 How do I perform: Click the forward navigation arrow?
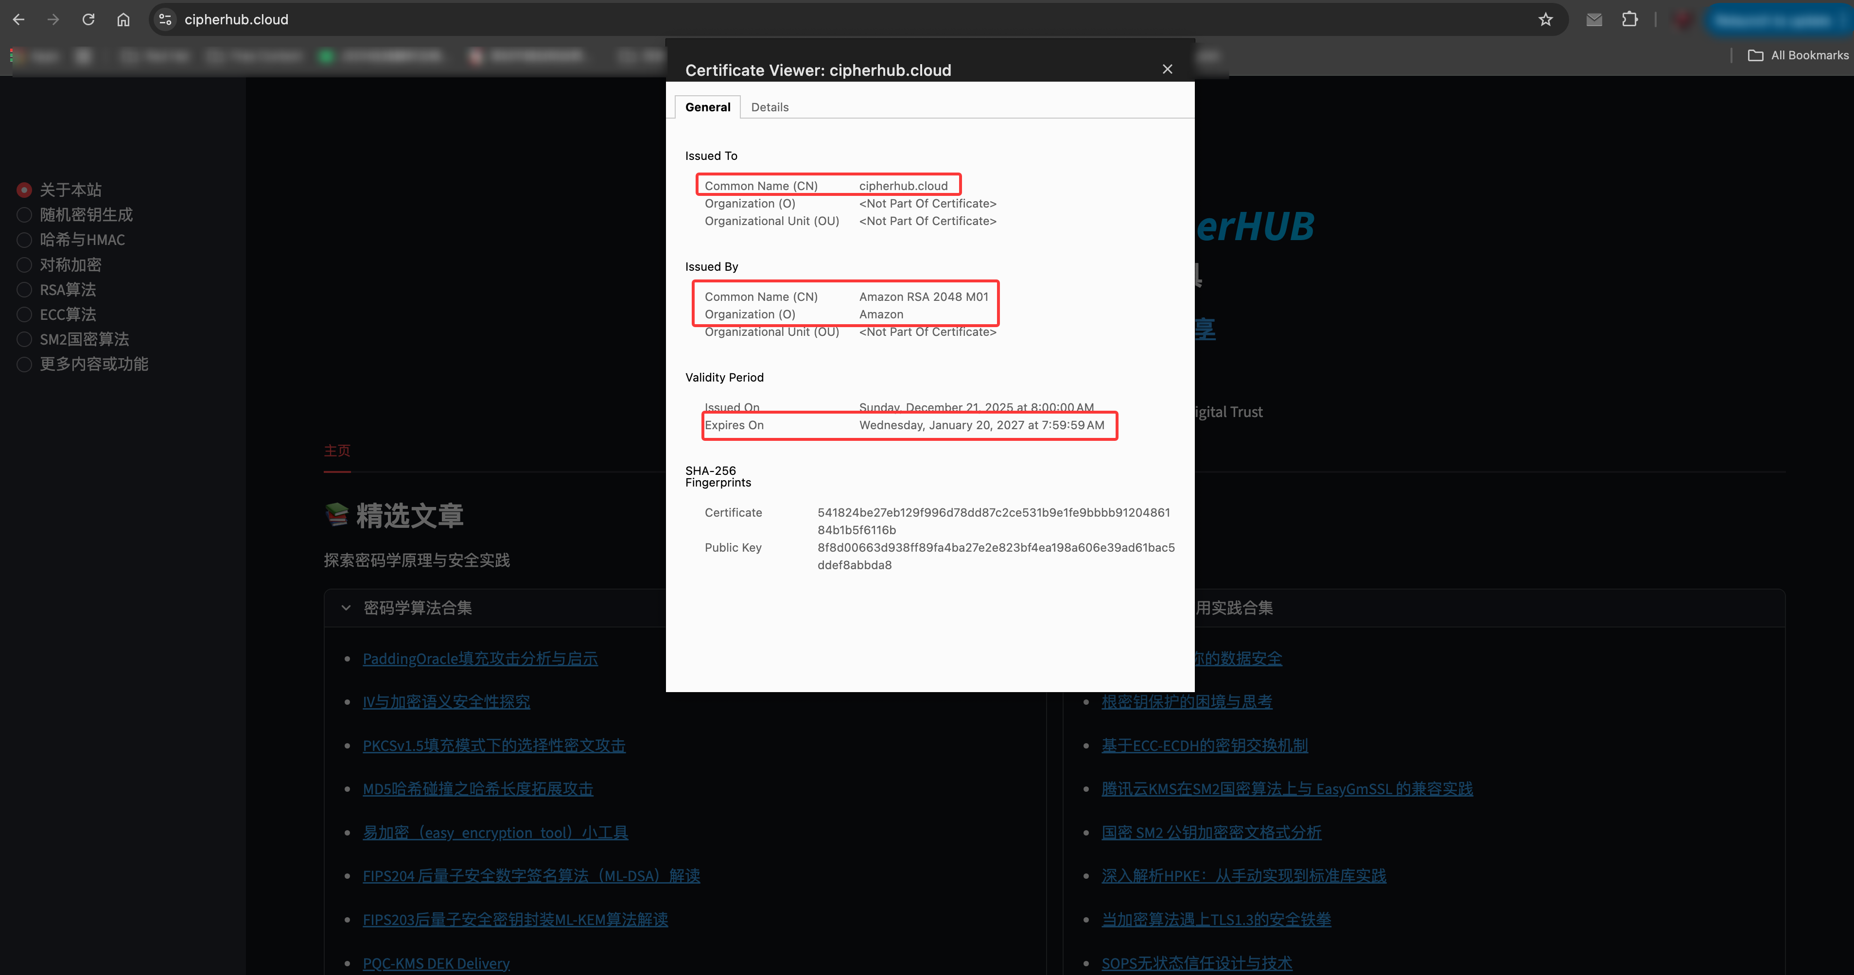[53, 19]
